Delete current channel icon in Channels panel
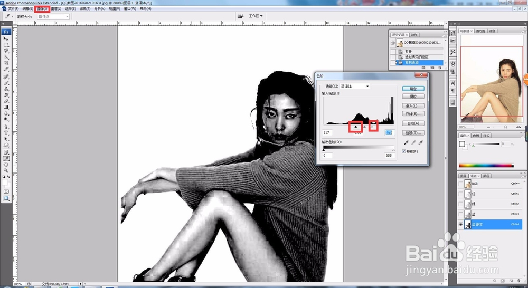Image resolution: width=528 pixels, height=288 pixels. tap(518, 280)
